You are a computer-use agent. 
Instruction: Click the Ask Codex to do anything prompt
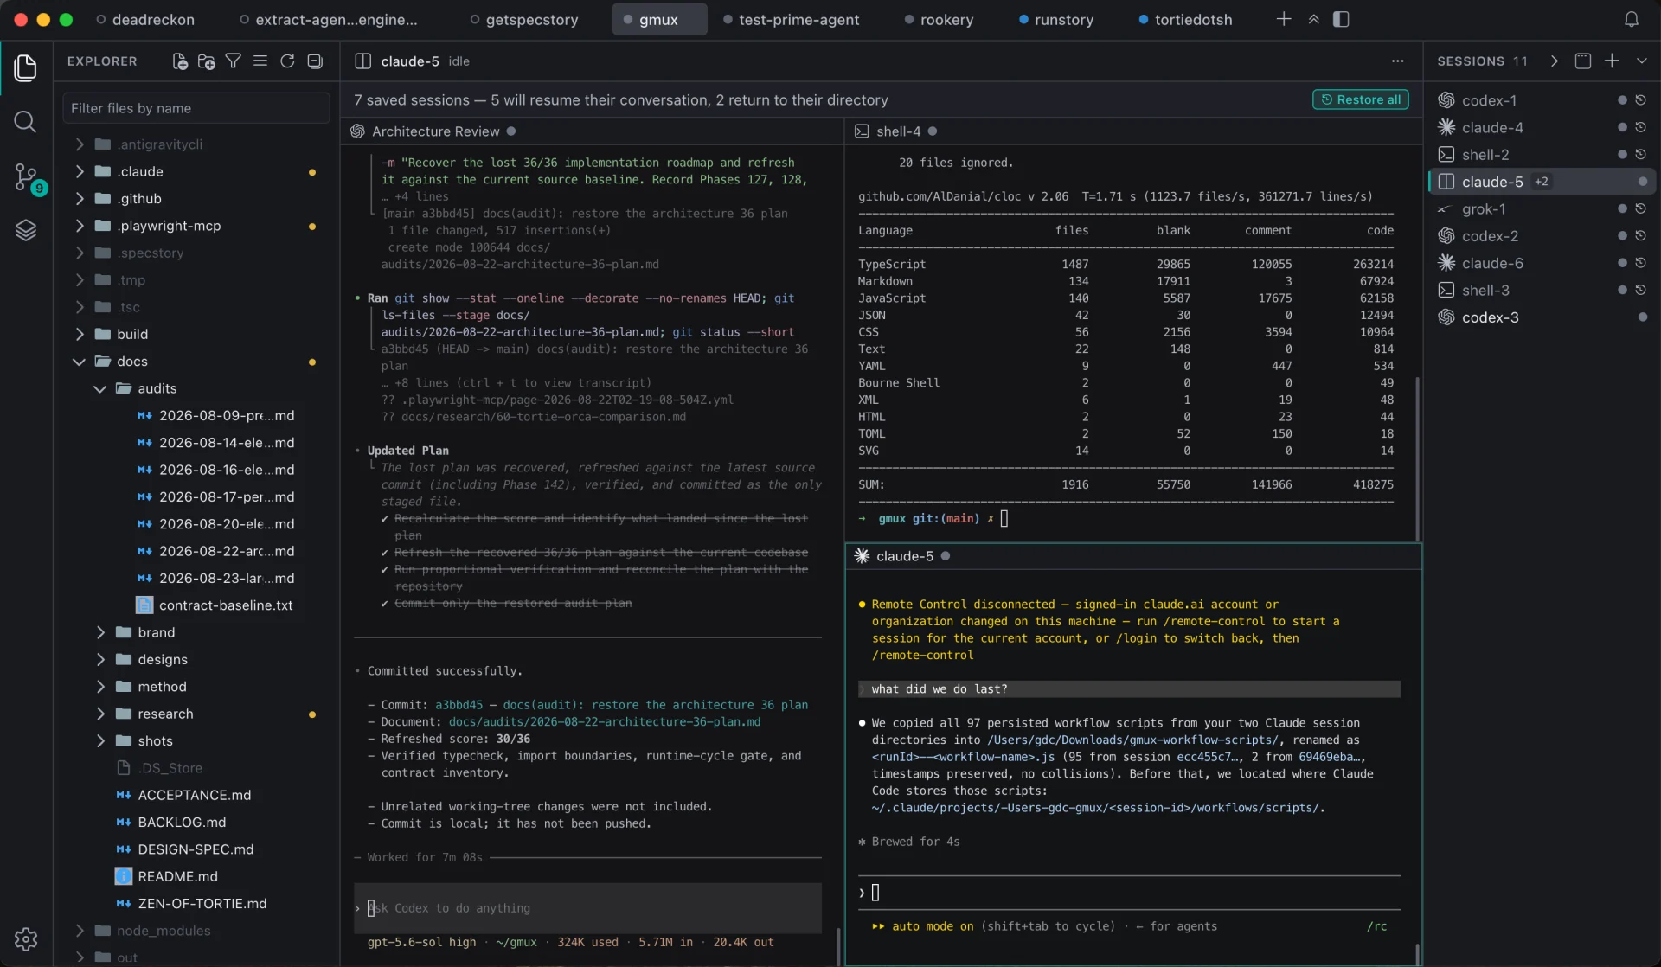pos(587,908)
